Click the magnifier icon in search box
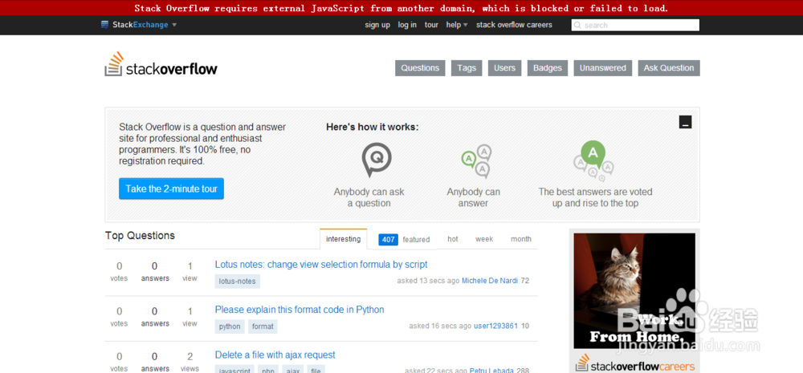Viewport: 803px width, 373px height. [577, 25]
